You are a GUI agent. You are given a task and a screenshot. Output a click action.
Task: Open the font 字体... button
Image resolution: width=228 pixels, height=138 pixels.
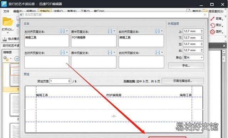186,66
